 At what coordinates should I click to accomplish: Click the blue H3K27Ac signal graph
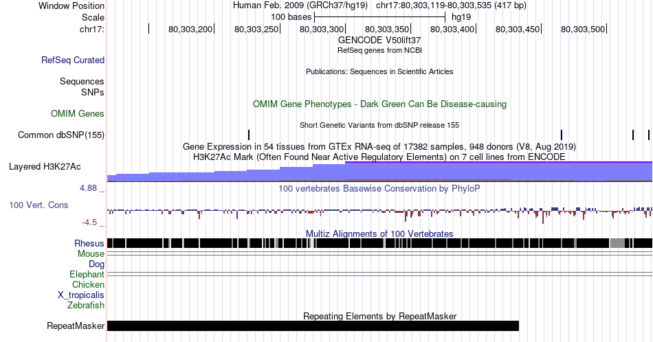(x=380, y=172)
